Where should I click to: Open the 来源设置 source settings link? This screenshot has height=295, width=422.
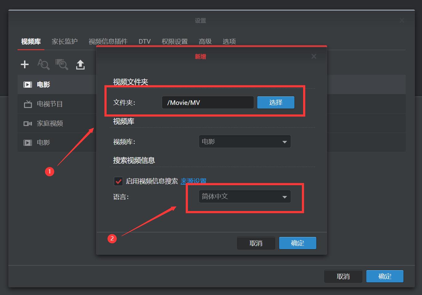(193, 181)
